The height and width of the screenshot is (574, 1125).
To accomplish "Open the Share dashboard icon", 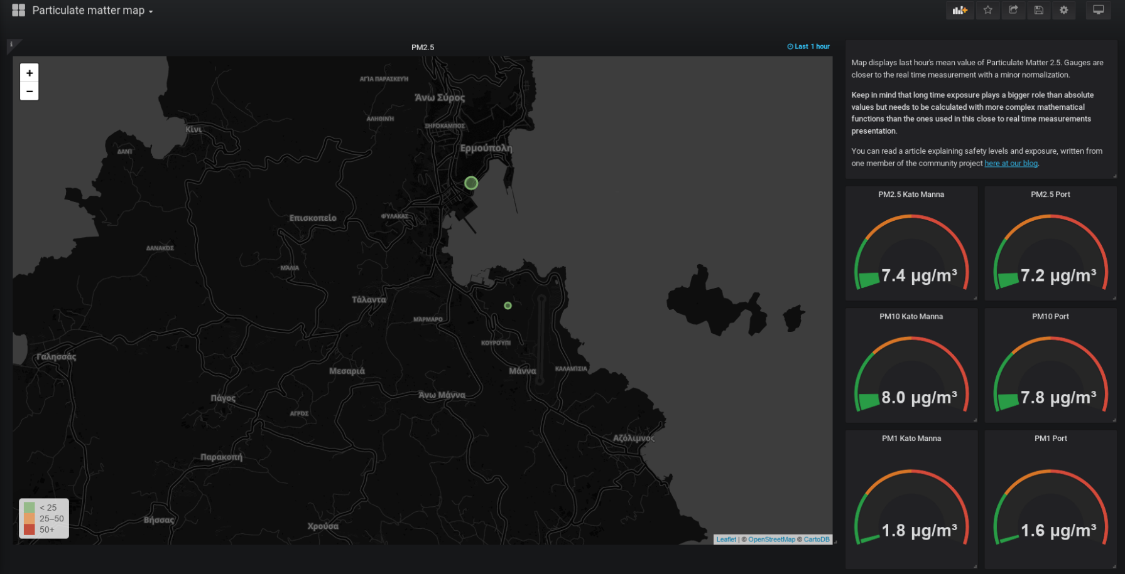I will [1013, 10].
